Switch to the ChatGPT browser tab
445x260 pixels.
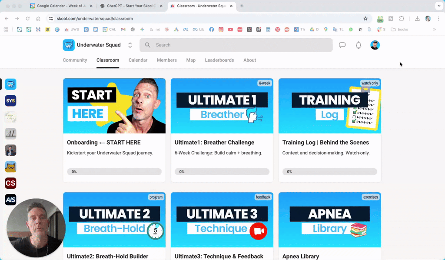pos(132,6)
